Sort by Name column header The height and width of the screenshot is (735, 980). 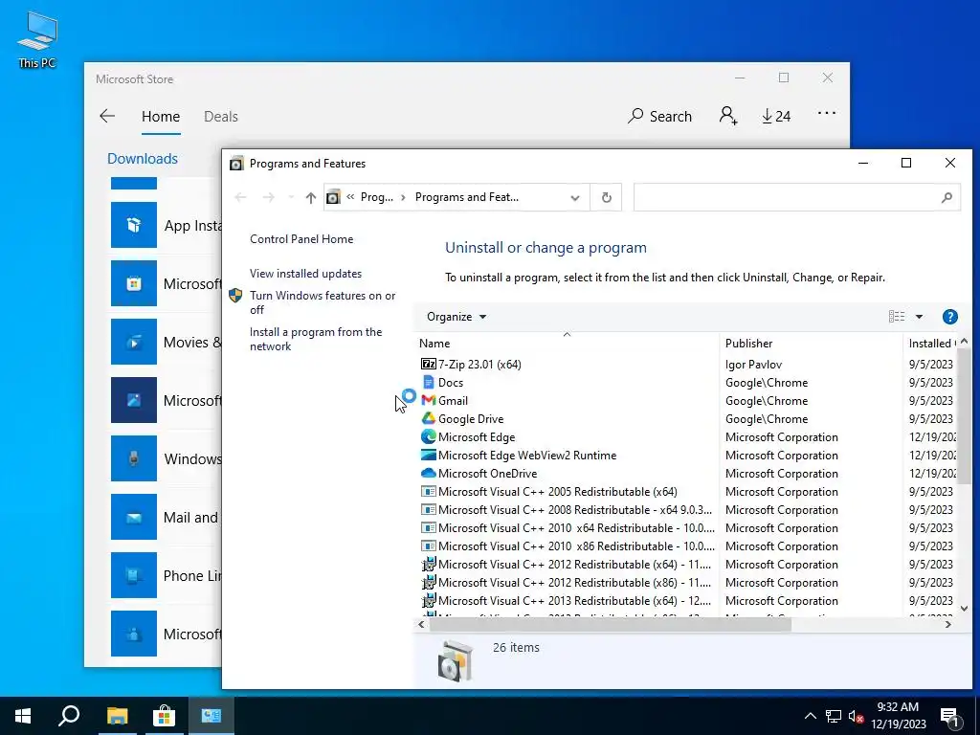coord(567,344)
